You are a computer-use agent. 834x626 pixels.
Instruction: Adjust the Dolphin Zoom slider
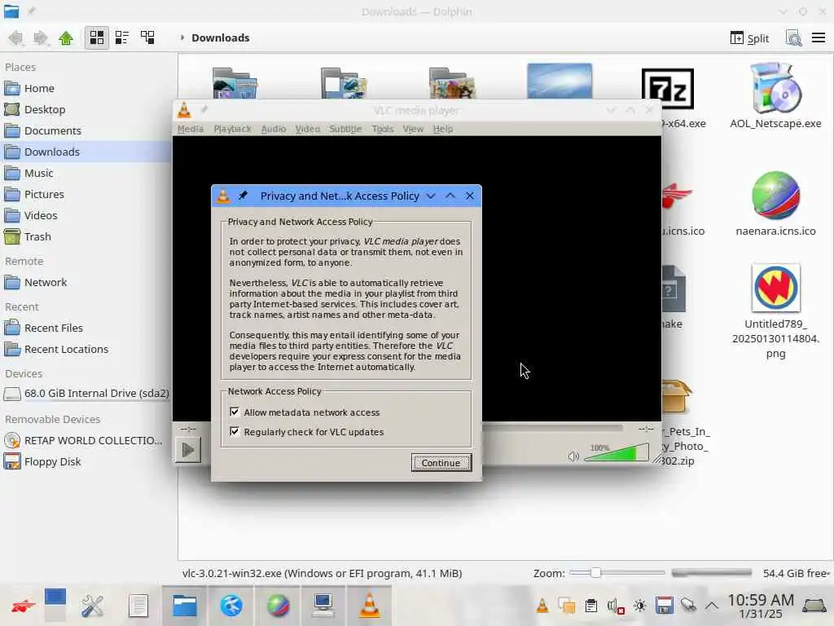click(617, 573)
